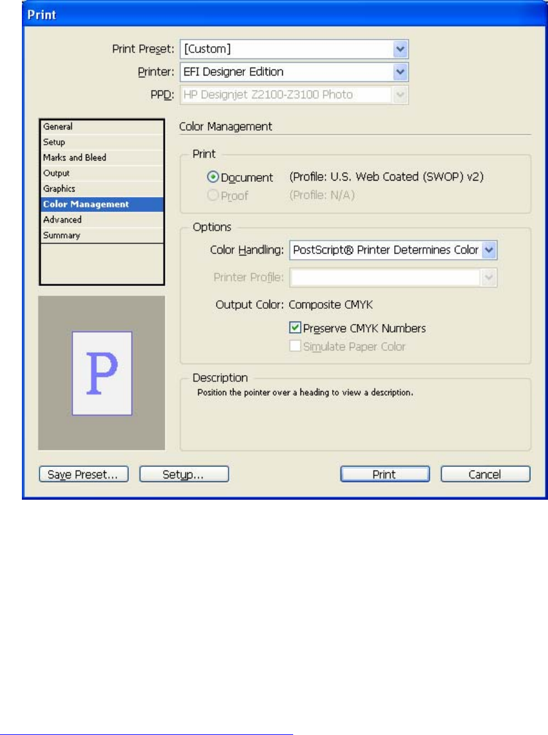Show the Summary panel

(x=102, y=235)
